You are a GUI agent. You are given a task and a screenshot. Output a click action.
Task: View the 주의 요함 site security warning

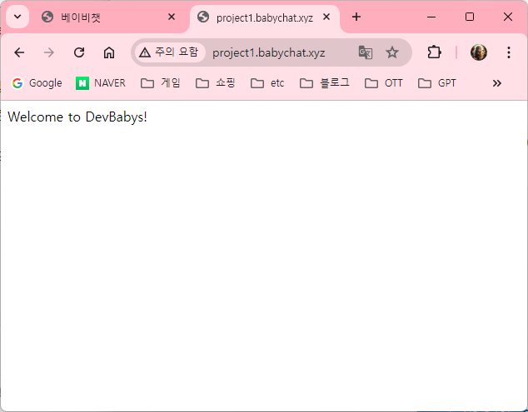[x=170, y=52]
